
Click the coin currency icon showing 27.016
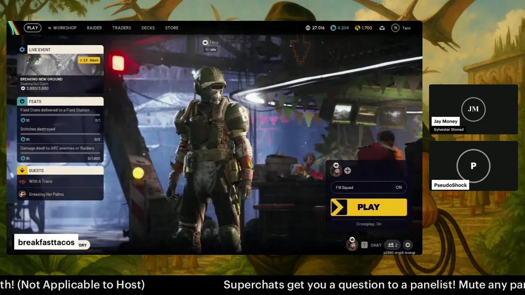pos(308,28)
